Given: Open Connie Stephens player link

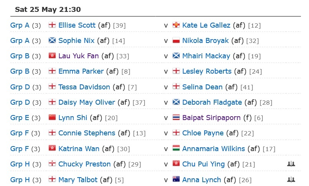Looking at the screenshot, I should click(x=87, y=133).
